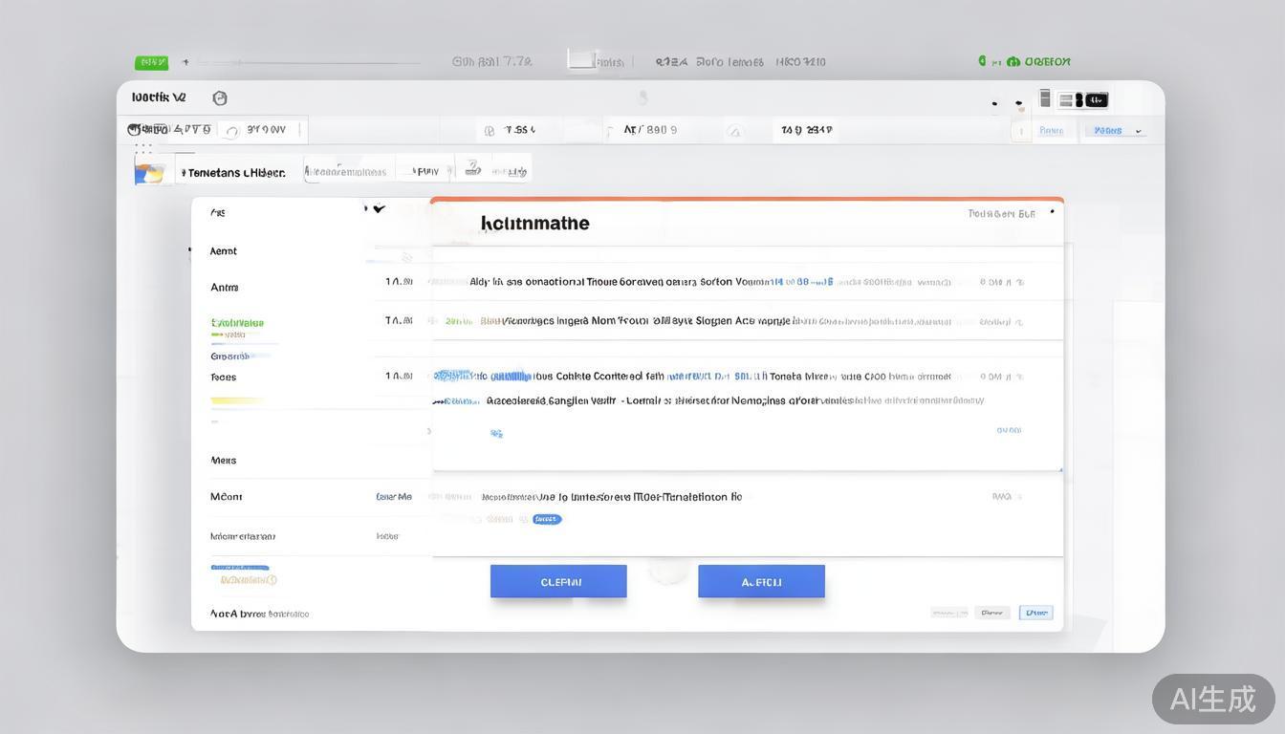
Task: Select the FUIV tab in the top toolbar
Action: 425,169
